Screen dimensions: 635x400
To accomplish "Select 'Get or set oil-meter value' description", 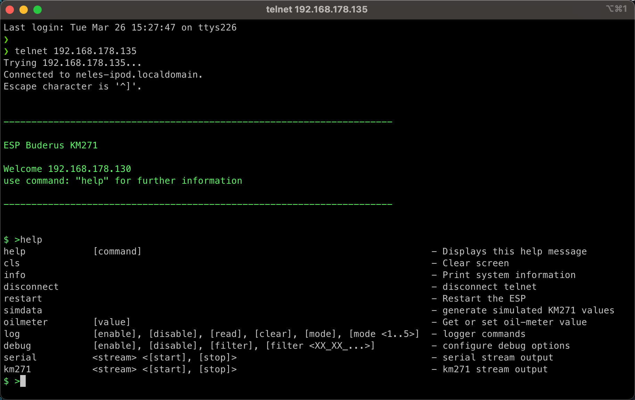I will click(515, 322).
